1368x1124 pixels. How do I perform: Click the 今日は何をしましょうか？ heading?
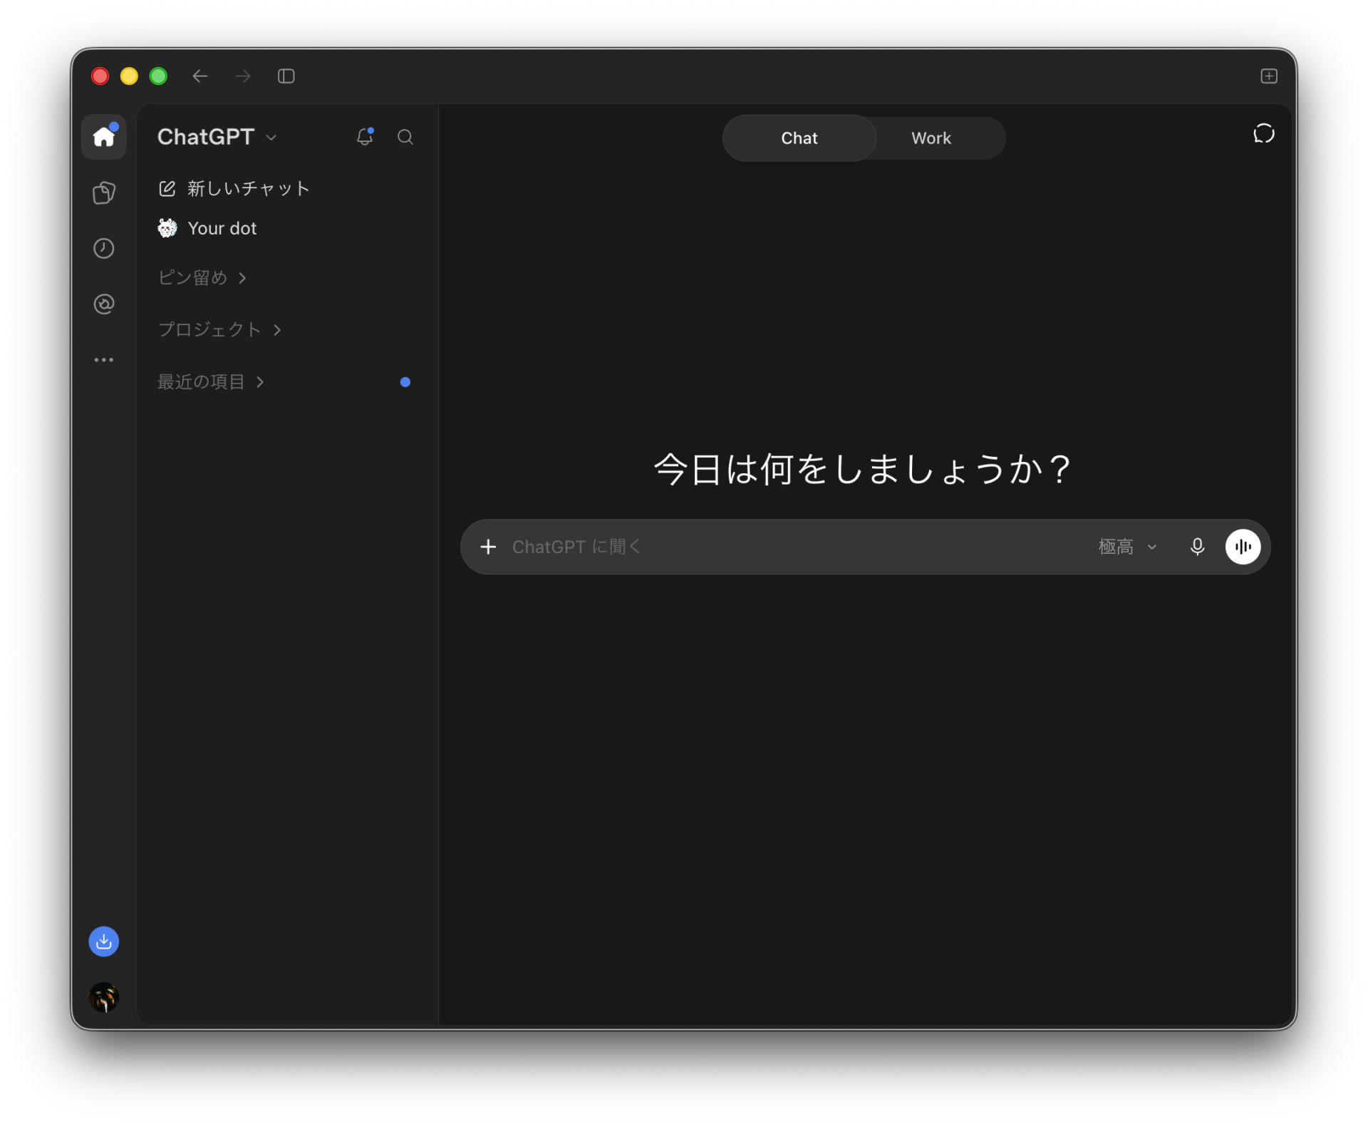coord(863,470)
